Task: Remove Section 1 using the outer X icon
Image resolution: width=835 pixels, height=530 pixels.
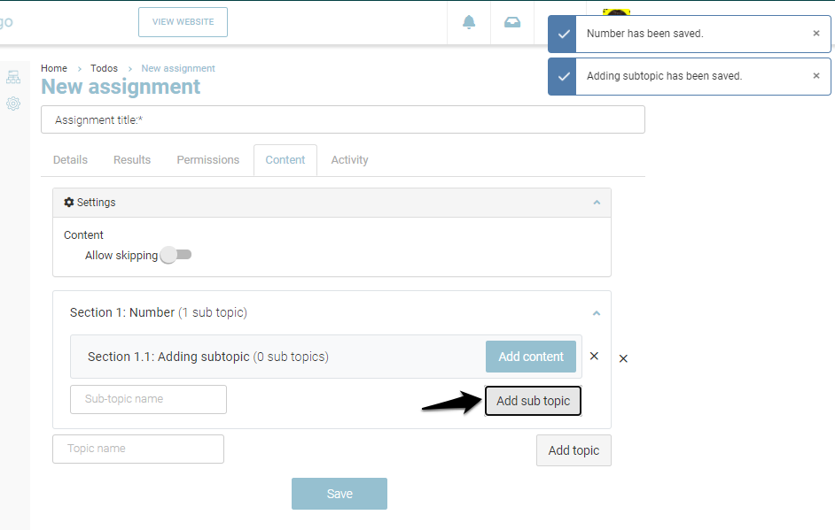Action: 623,358
